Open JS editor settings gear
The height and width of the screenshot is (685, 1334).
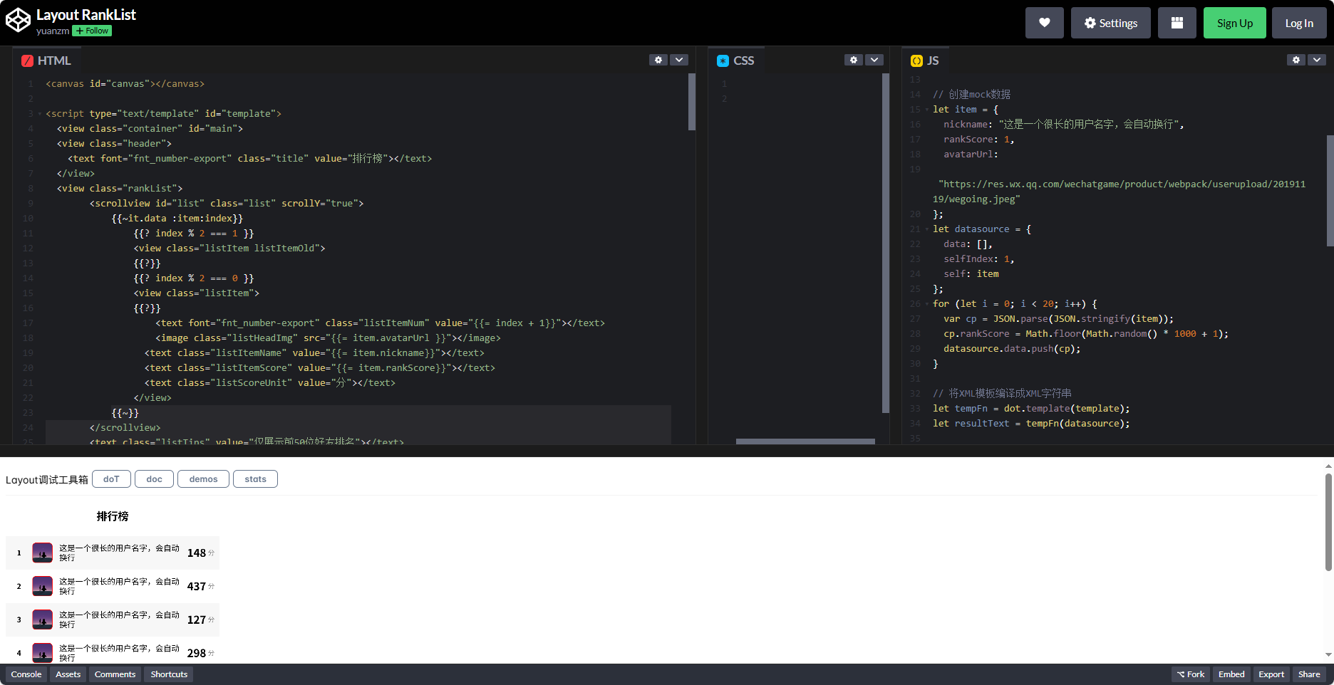point(1296,60)
